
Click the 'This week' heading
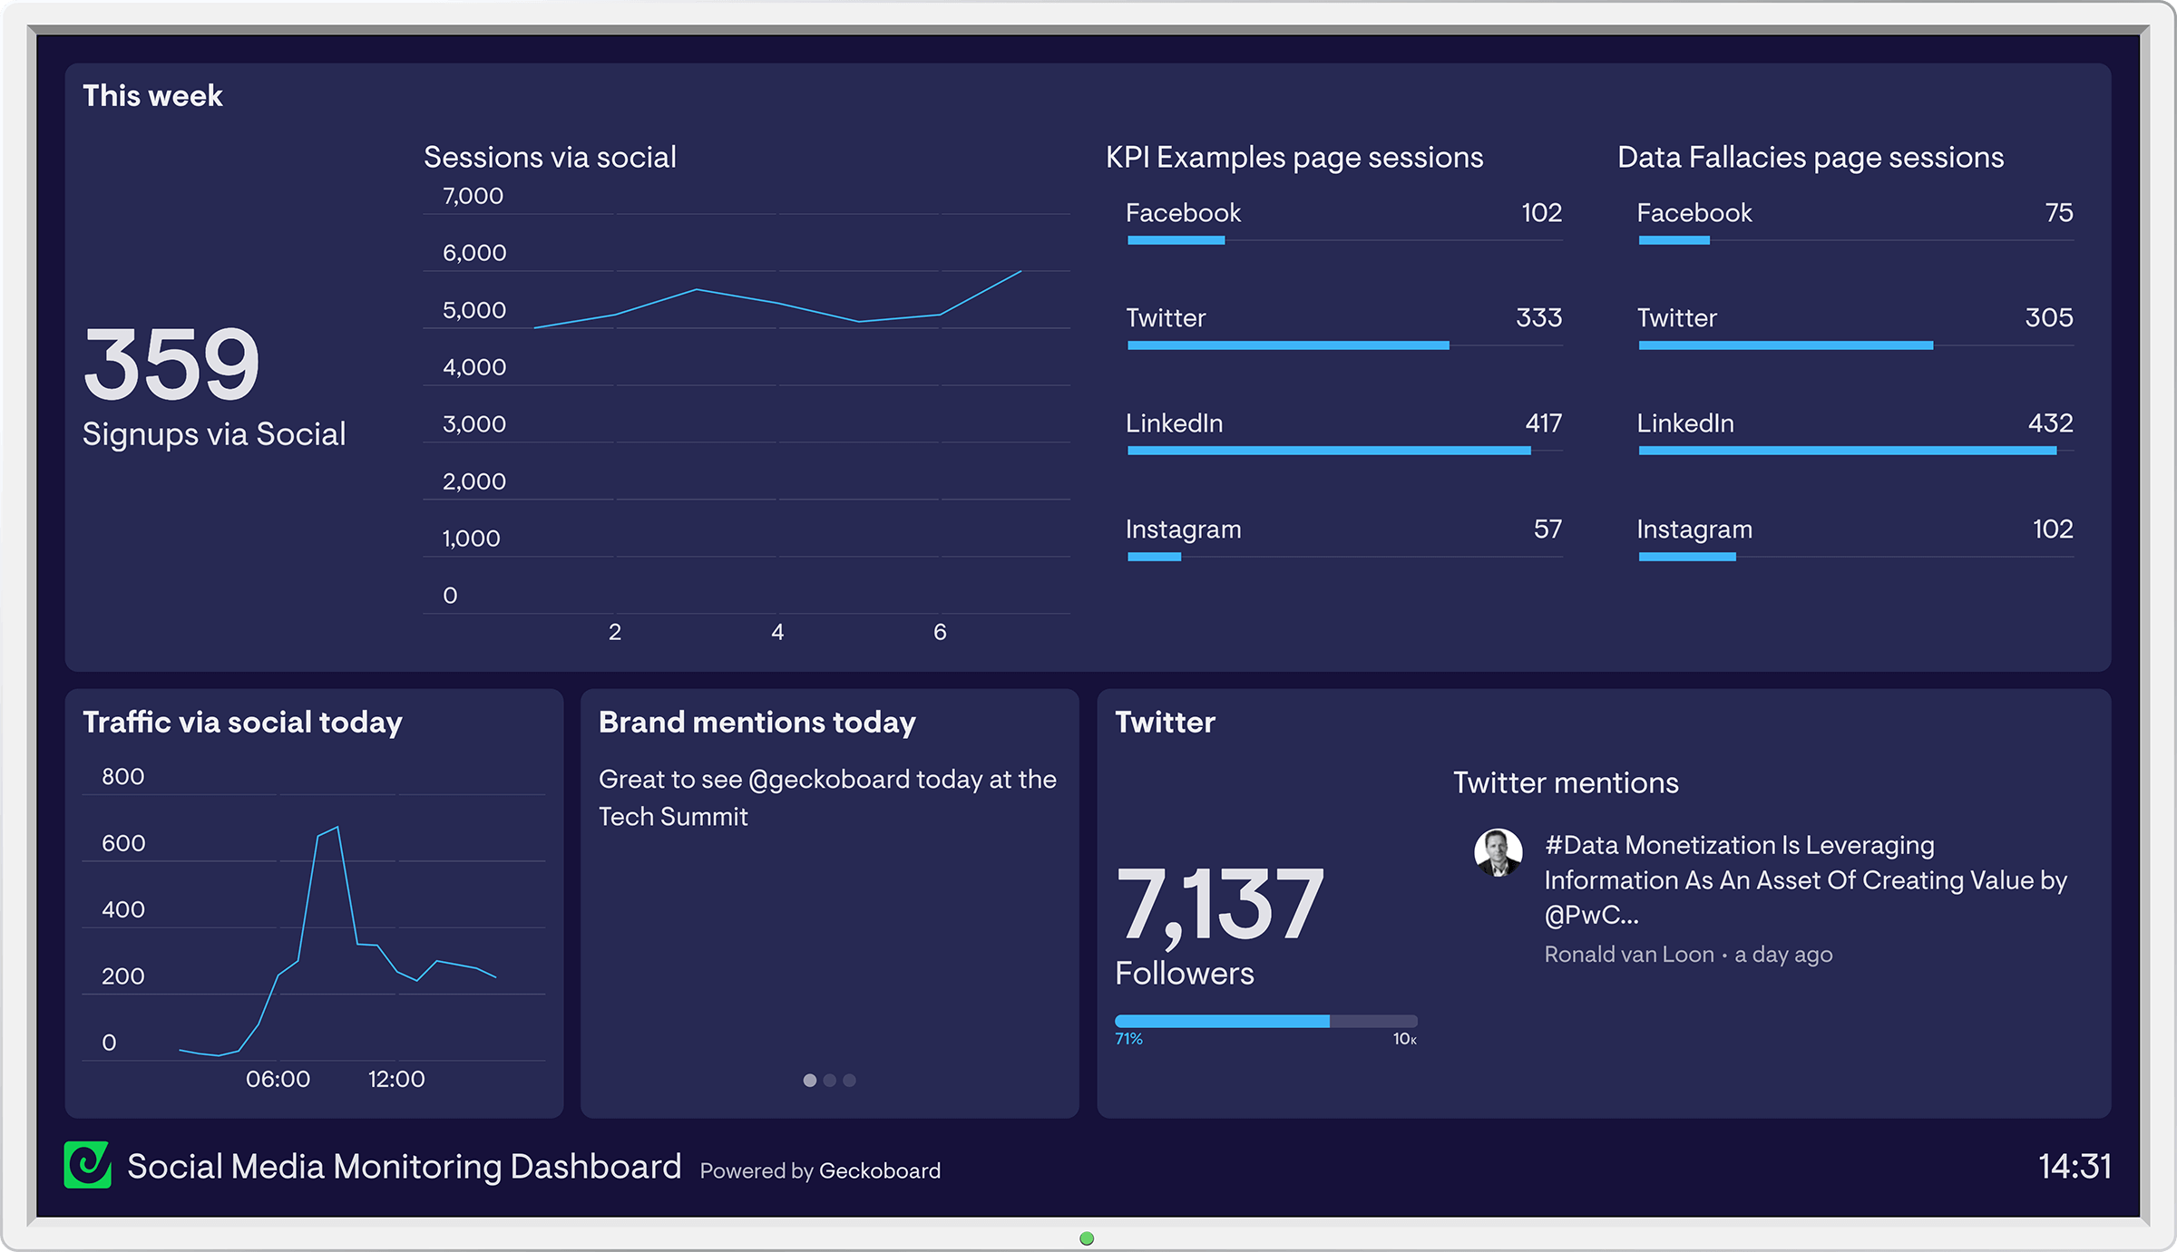pyautogui.click(x=152, y=96)
